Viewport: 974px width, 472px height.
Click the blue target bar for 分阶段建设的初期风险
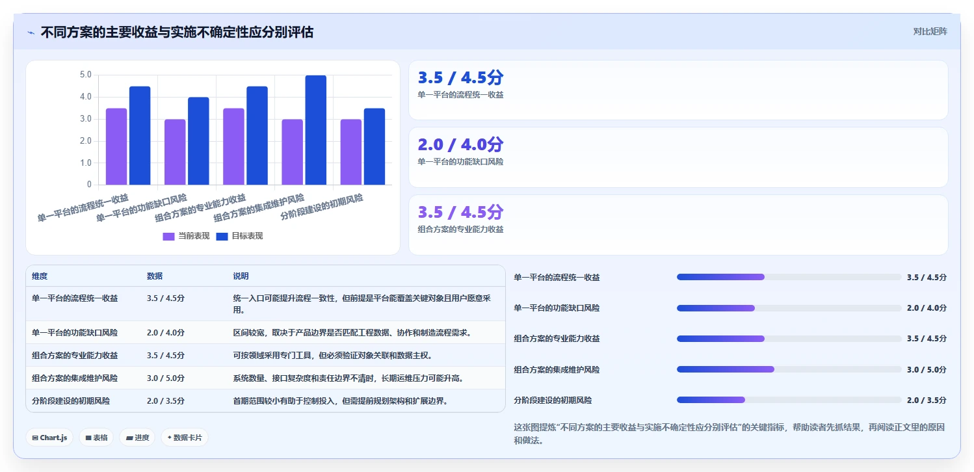click(375, 146)
